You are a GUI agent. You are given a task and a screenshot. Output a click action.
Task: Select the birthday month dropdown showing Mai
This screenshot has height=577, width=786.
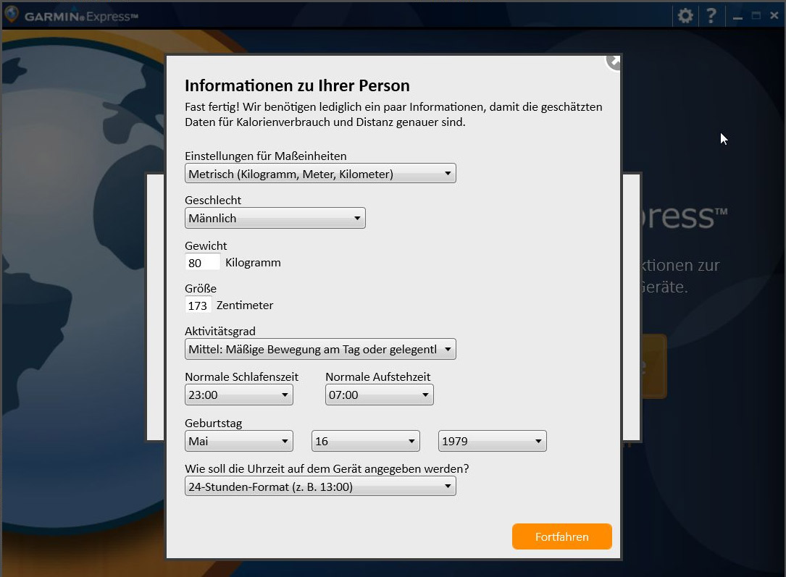click(238, 441)
